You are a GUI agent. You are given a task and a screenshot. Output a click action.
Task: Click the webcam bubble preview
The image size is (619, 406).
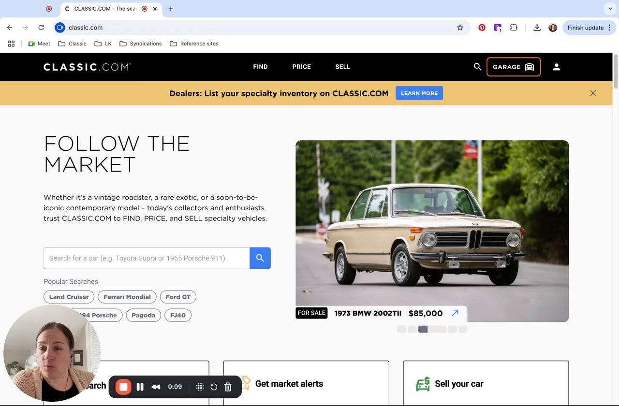point(52,353)
